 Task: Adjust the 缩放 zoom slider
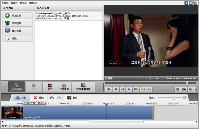(x=174, y=98)
